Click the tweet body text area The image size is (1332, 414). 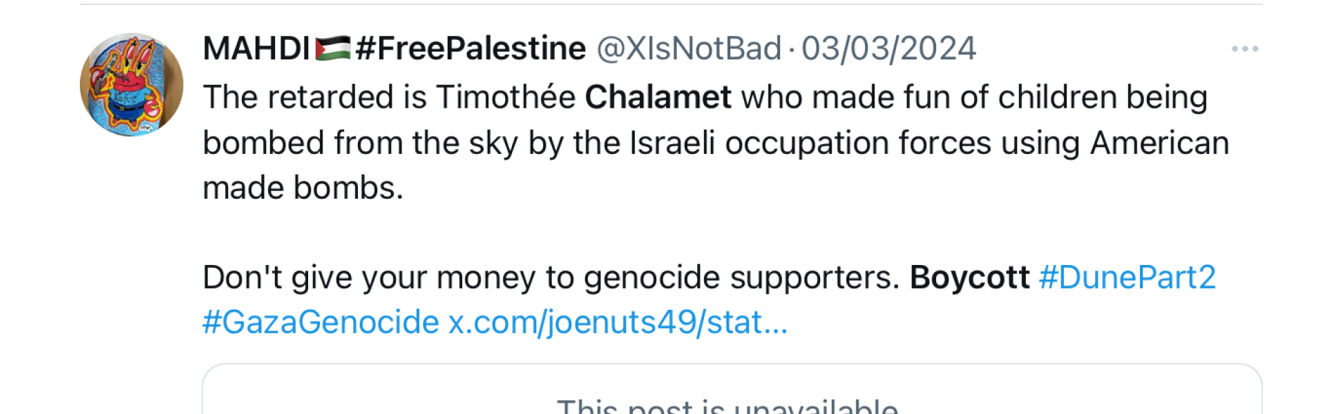click(x=622, y=141)
